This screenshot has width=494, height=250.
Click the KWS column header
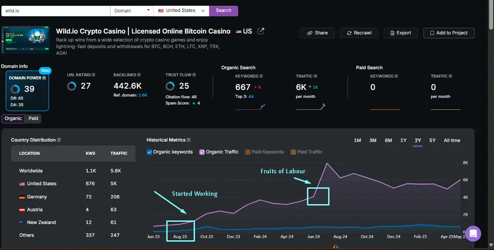(90, 153)
